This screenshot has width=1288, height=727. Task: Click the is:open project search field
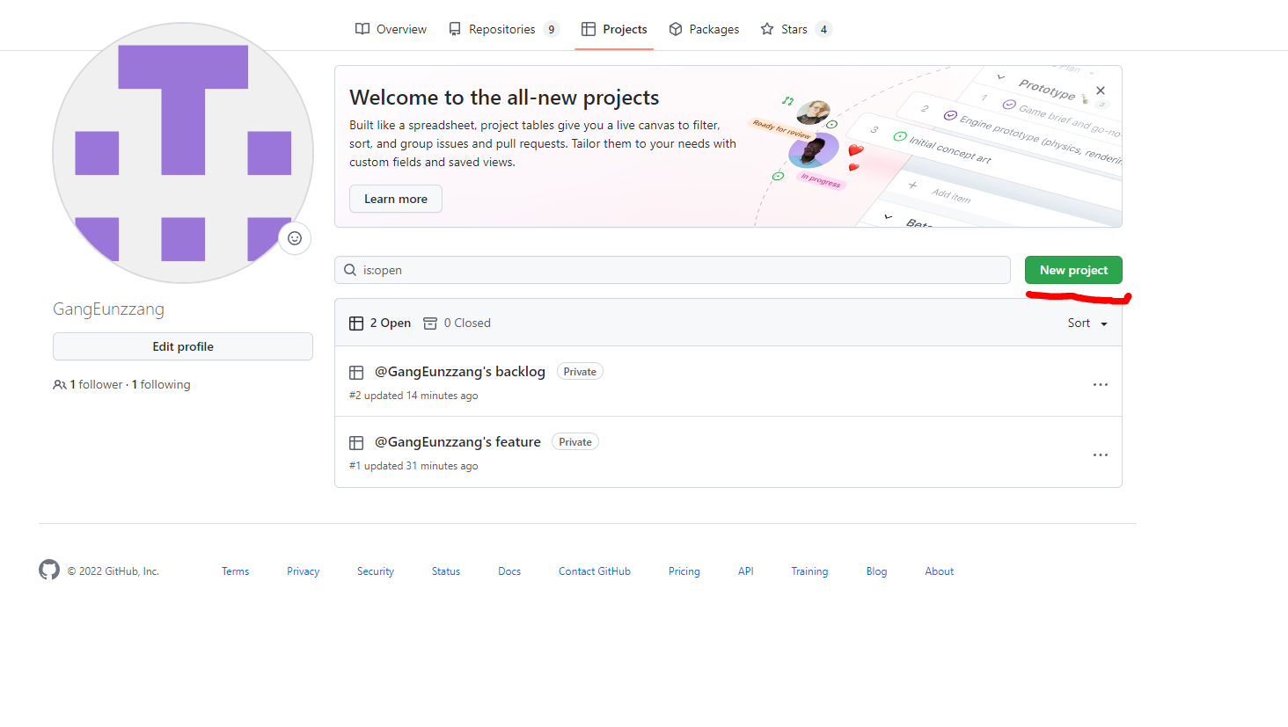(672, 270)
